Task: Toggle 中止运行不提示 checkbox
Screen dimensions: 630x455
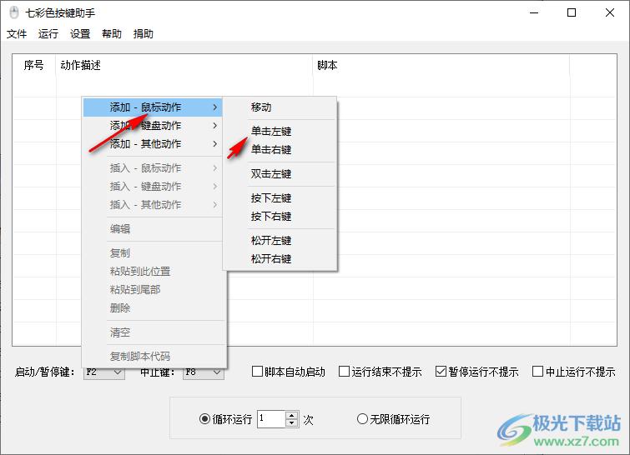Action: (x=538, y=372)
